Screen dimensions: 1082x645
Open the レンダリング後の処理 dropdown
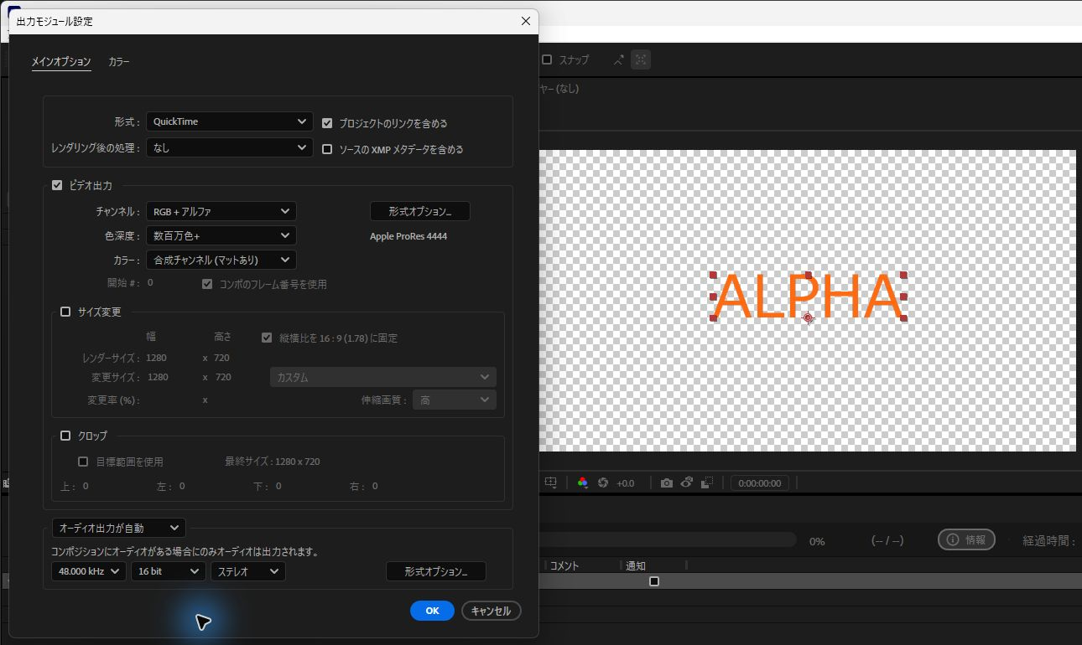[230, 147]
